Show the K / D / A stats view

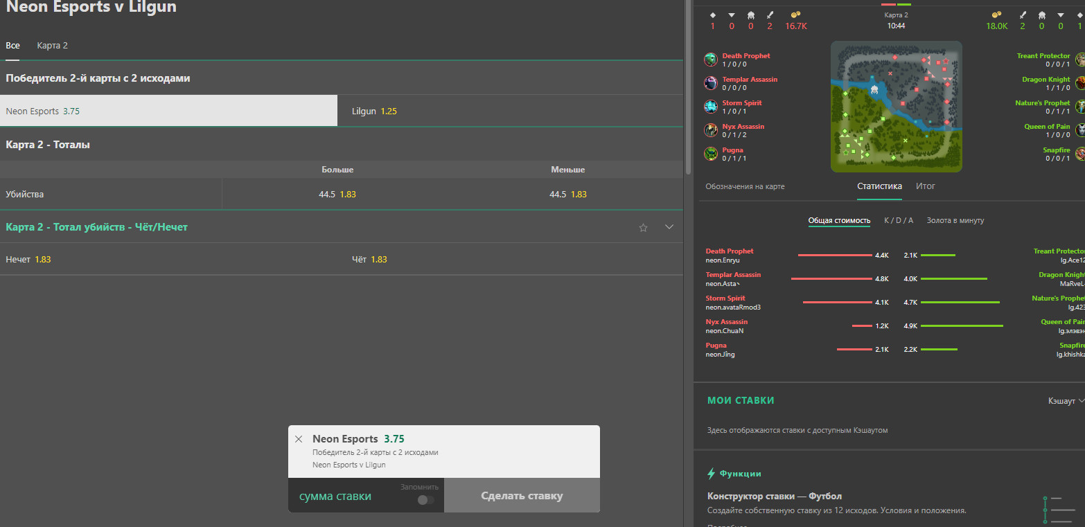[899, 221]
